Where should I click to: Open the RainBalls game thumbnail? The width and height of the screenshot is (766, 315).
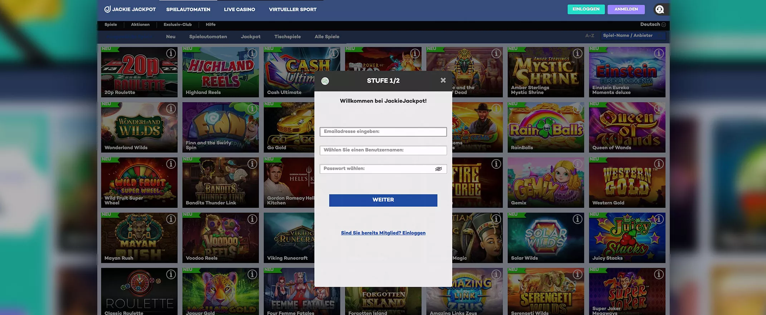pyautogui.click(x=546, y=127)
